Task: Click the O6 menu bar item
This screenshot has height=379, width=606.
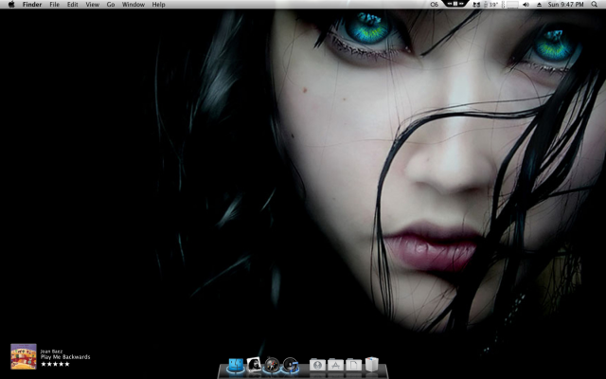Action: coord(435,5)
